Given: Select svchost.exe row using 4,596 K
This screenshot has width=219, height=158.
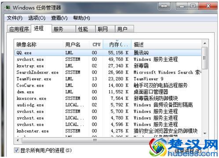Looking at the screenshot, I should [108, 124].
